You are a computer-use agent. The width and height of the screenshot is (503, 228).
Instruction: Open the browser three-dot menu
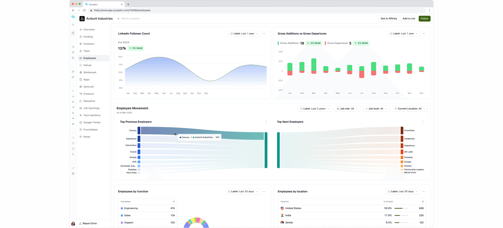[x=429, y=10]
